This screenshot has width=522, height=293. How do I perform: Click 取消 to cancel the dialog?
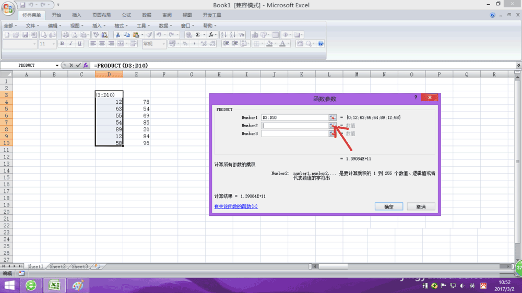click(x=421, y=206)
